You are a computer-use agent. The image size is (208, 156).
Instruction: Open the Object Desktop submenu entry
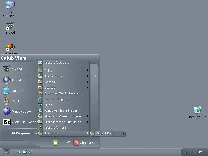[108, 133]
